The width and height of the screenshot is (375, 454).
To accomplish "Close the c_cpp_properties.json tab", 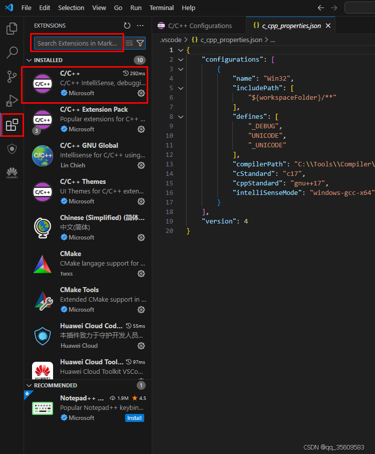I will 328,26.
